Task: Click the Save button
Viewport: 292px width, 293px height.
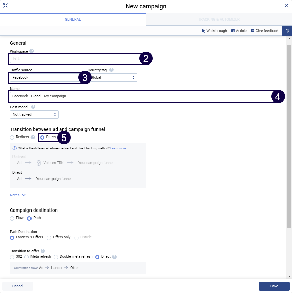Action: (x=274, y=286)
